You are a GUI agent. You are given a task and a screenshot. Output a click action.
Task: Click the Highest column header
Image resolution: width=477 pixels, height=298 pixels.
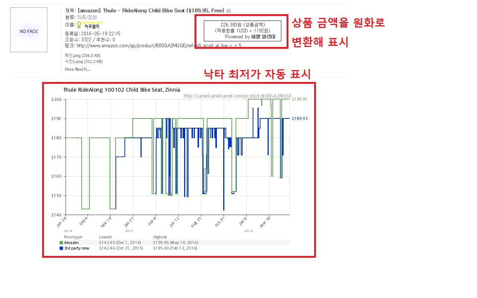[x=160, y=237]
